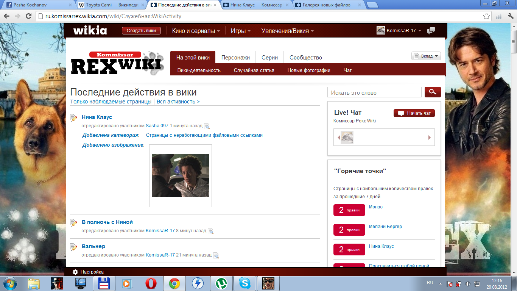Open the Вальнер article link
This screenshot has height=291, width=517.
93,246
